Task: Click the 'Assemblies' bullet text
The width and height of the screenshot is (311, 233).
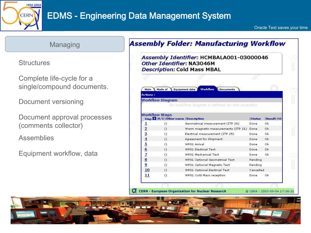Action: [x=36, y=138]
